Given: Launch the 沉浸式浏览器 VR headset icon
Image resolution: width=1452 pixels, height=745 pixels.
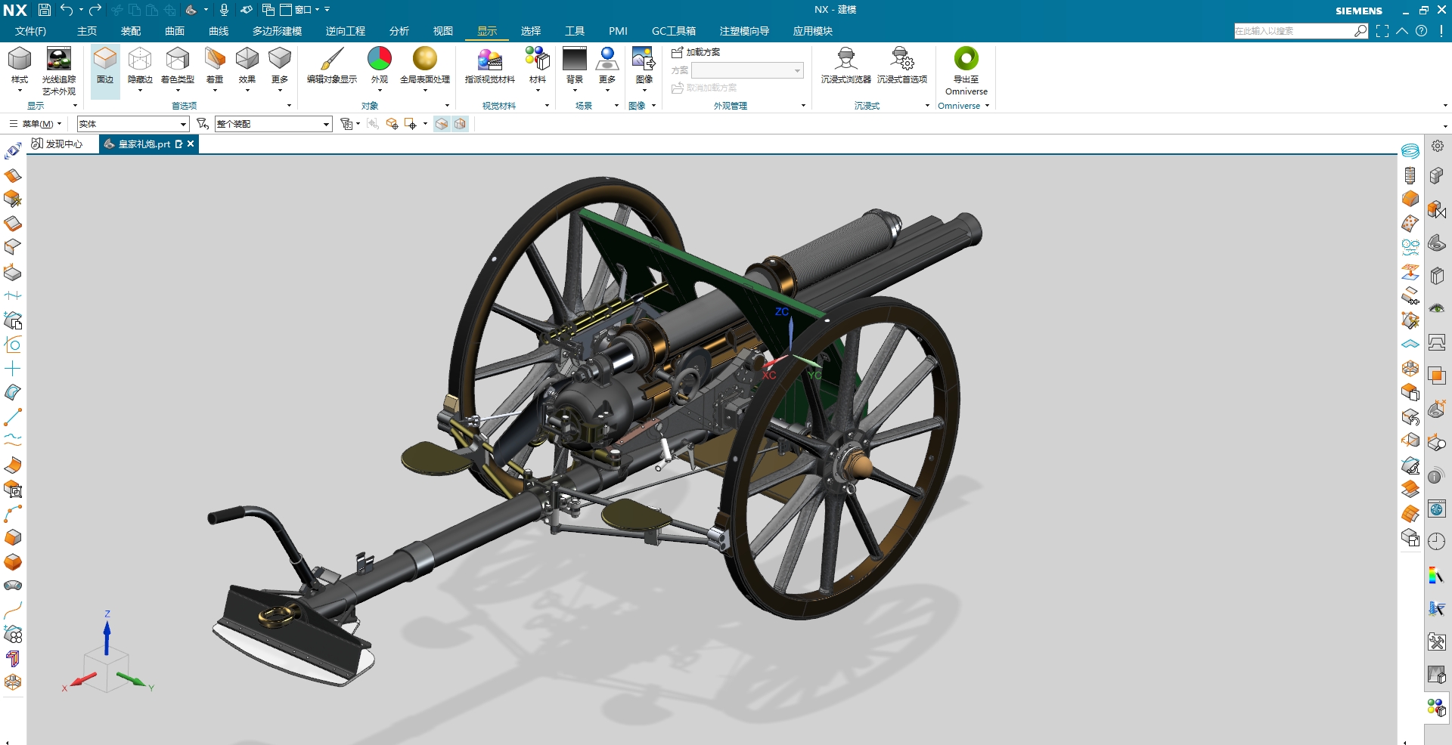Looking at the screenshot, I should point(845,60).
